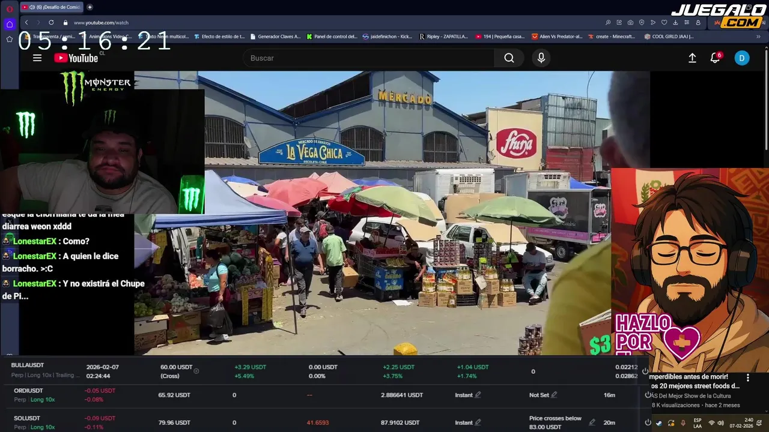This screenshot has height=432, width=769.
Task: Open the YouTube notifications bell
Action: point(715,58)
